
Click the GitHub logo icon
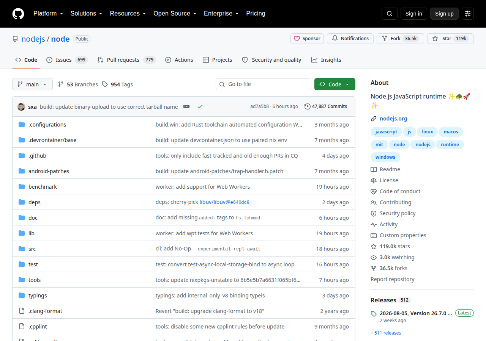coord(18,14)
